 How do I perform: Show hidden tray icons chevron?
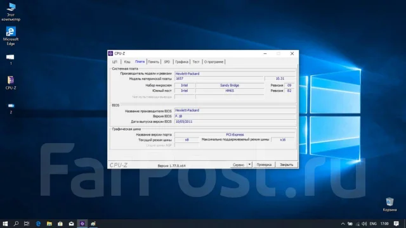click(x=343, y=224)
